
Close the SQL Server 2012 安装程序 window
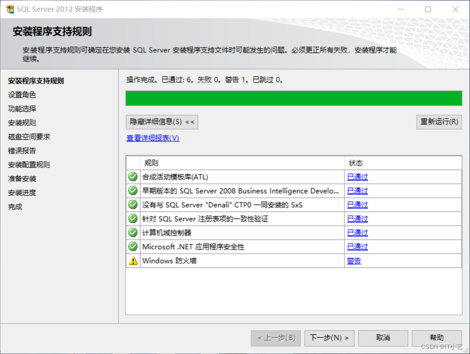pos(456,9)
